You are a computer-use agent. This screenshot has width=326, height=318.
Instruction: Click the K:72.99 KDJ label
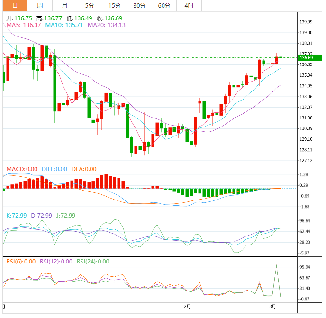point(17,216)
